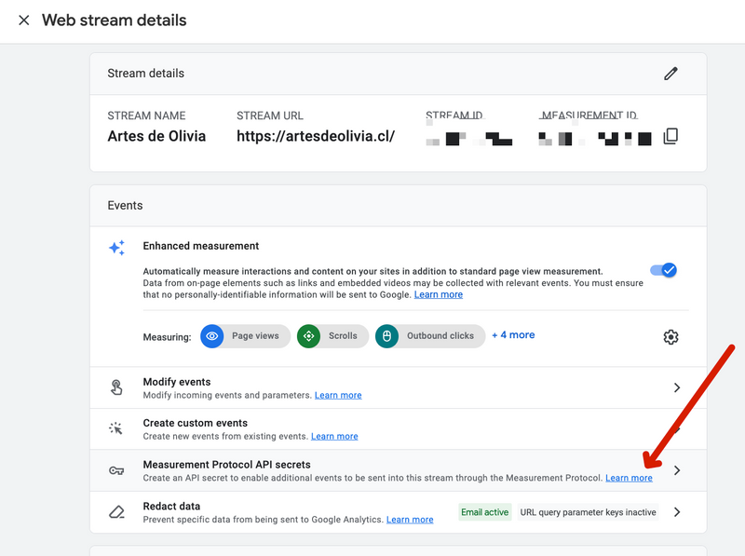This screenshot has height=556, width=745.
Task: Click the Page views eye icon
Action: pyautogui.click(x=212, y=336)
